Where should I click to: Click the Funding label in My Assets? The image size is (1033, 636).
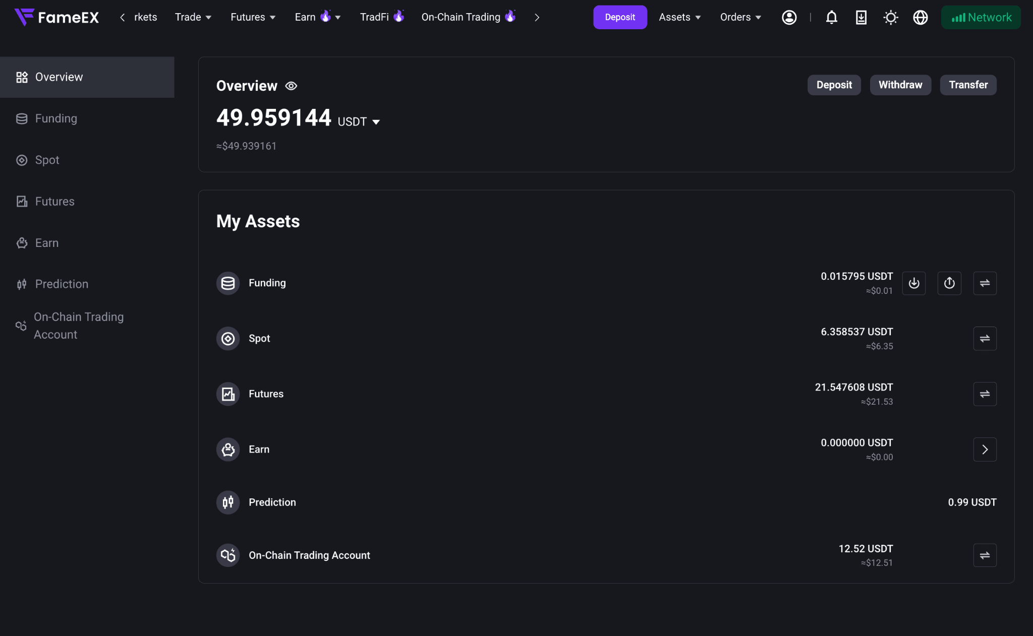point(267,283)
